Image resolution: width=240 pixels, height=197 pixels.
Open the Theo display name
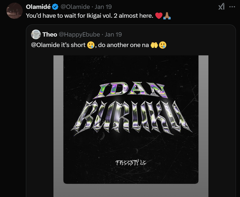[50, 34]
